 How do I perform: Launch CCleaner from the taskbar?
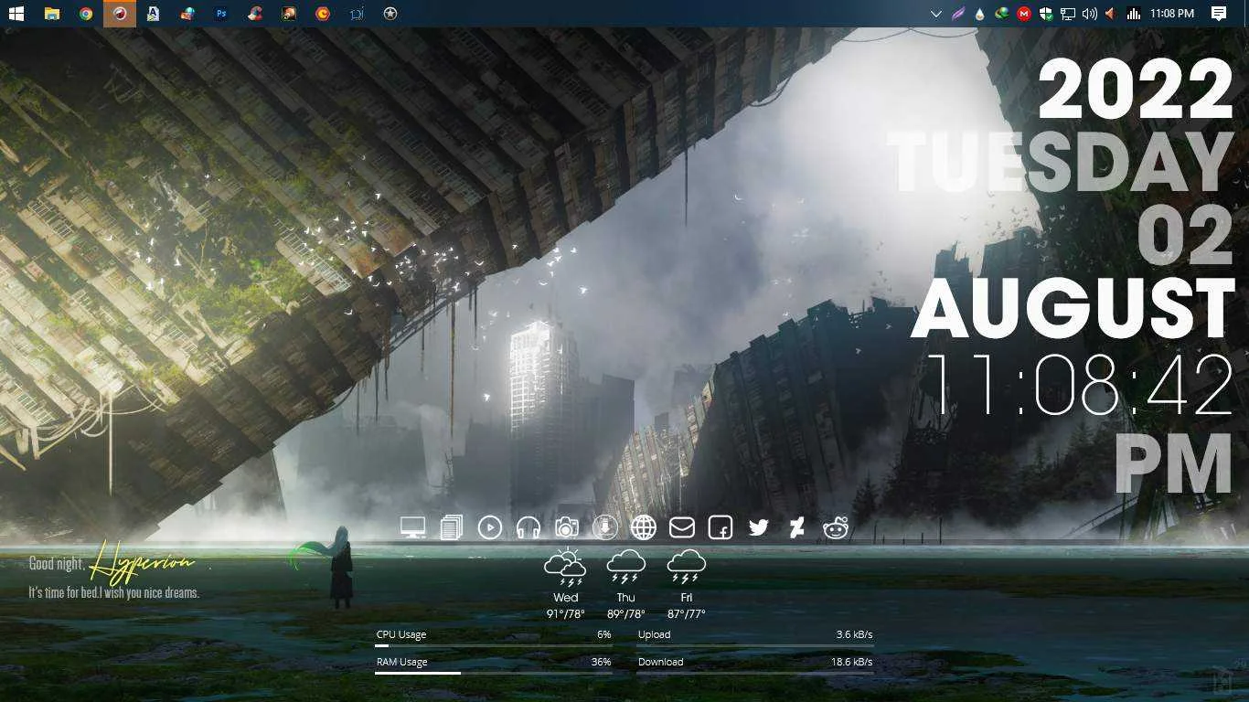pyautogui.click(x=255, y=14)
